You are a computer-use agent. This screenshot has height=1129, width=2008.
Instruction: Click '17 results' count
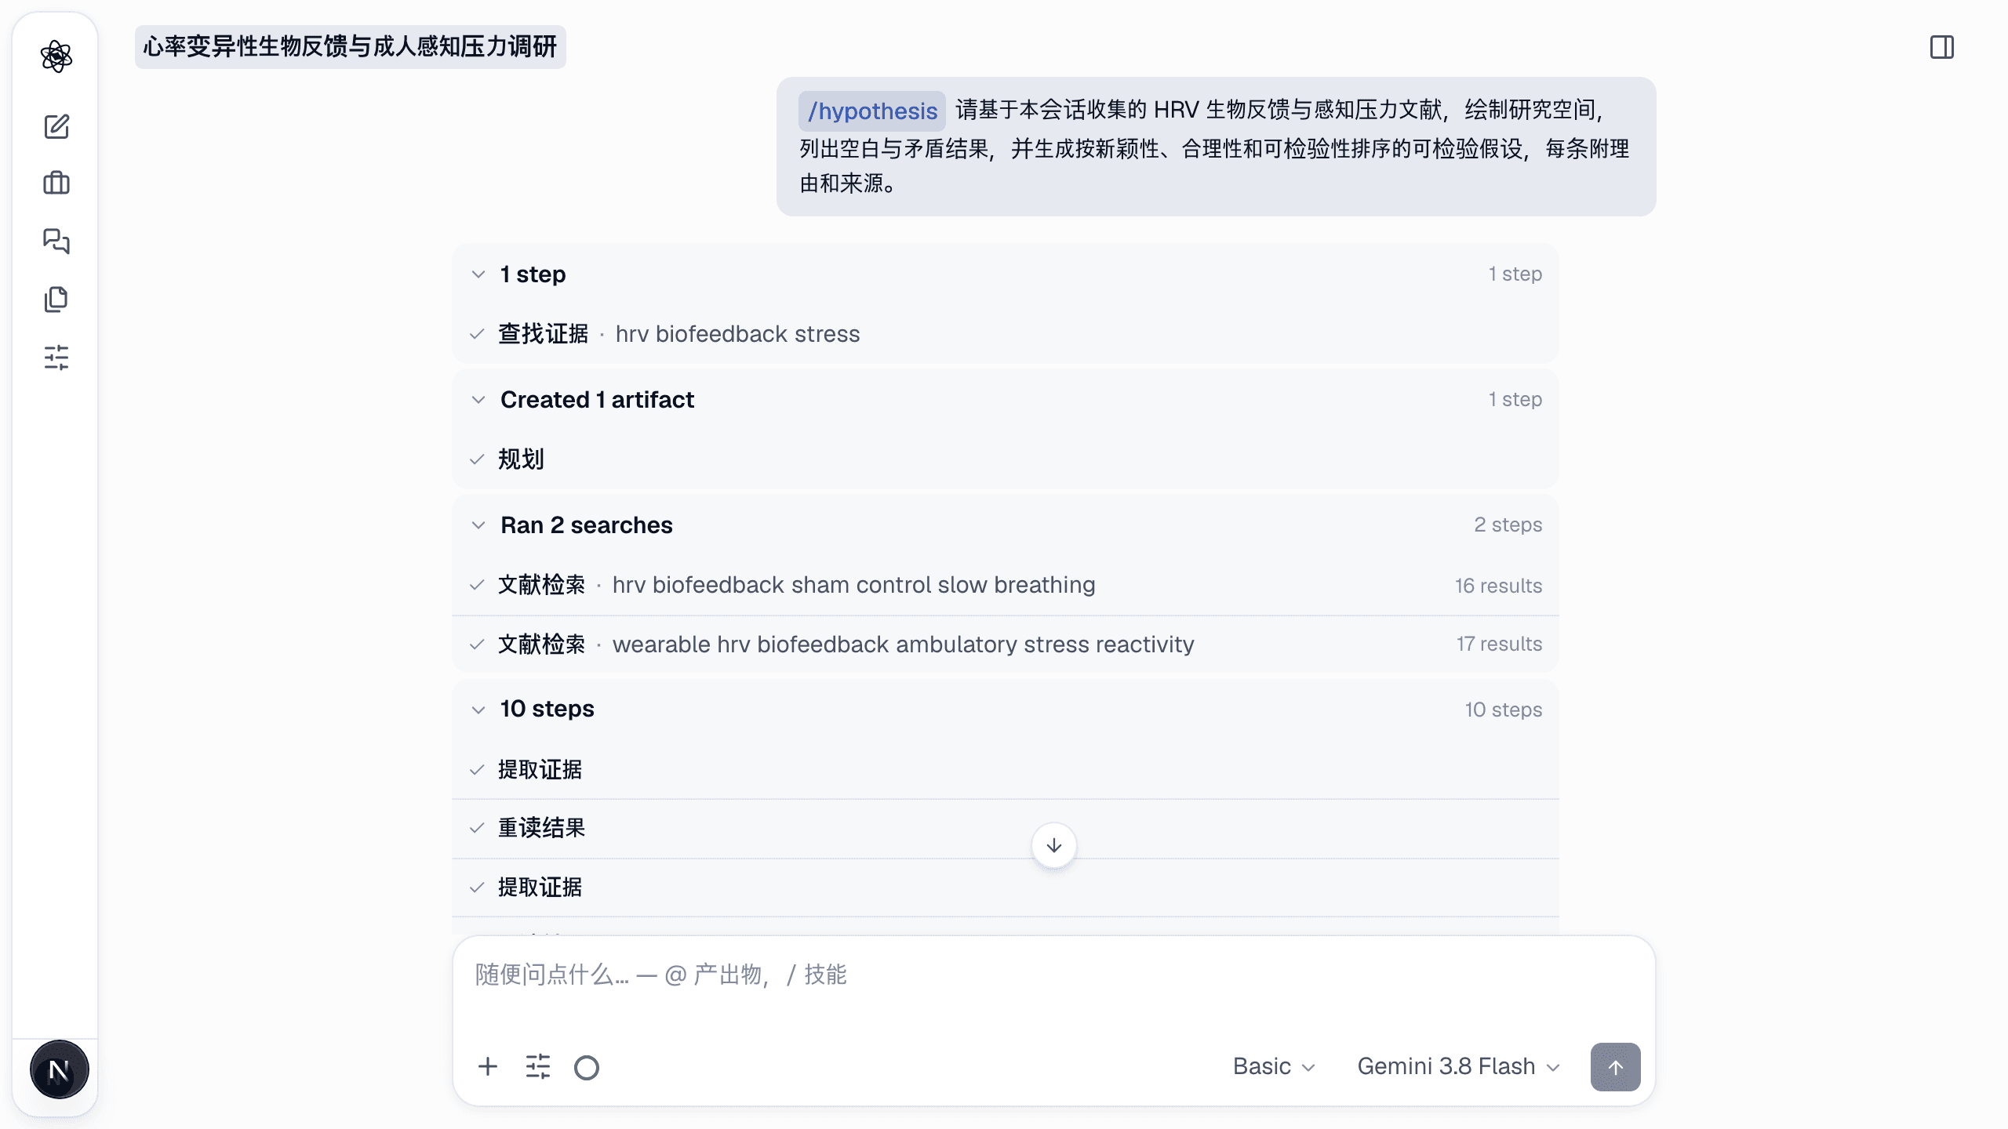pos(1499,644)
